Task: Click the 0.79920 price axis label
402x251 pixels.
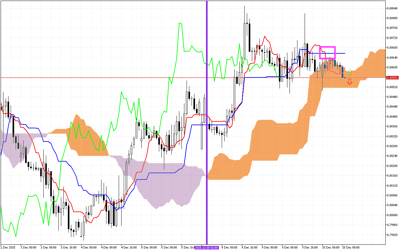Action: point(392,235)
